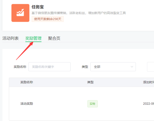
Task: Click the 添加时间 column header
Action: point(148,82)
